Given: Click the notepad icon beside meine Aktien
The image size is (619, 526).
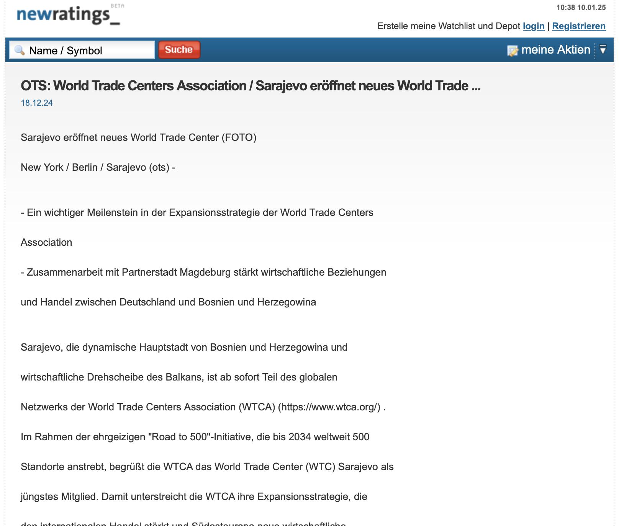Looking at the screenshot, I should tap(512, 50).
